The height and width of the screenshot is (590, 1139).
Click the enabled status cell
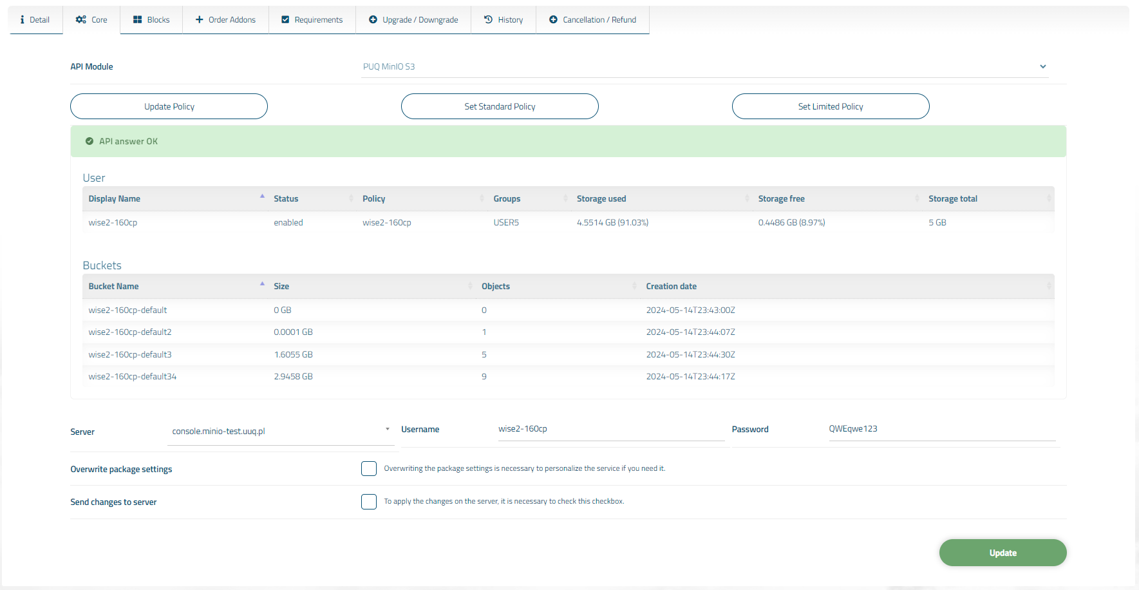coord(288,222)
